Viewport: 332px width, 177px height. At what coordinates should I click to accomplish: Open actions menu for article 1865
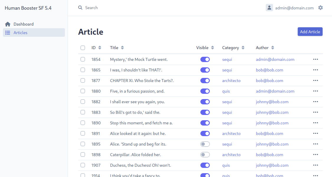pyautogui.click(x=315, y=70)
